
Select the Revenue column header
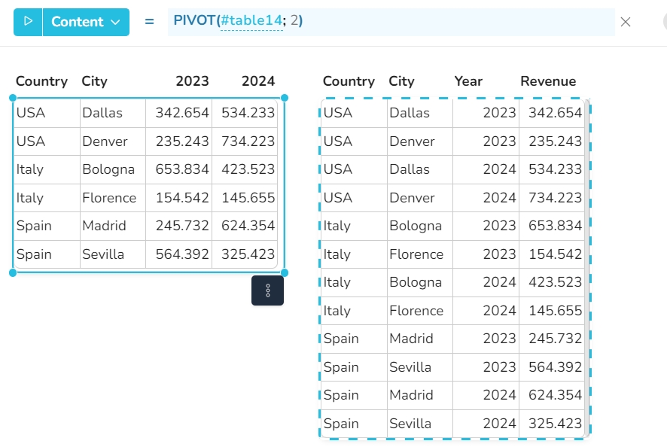(548, 81)
